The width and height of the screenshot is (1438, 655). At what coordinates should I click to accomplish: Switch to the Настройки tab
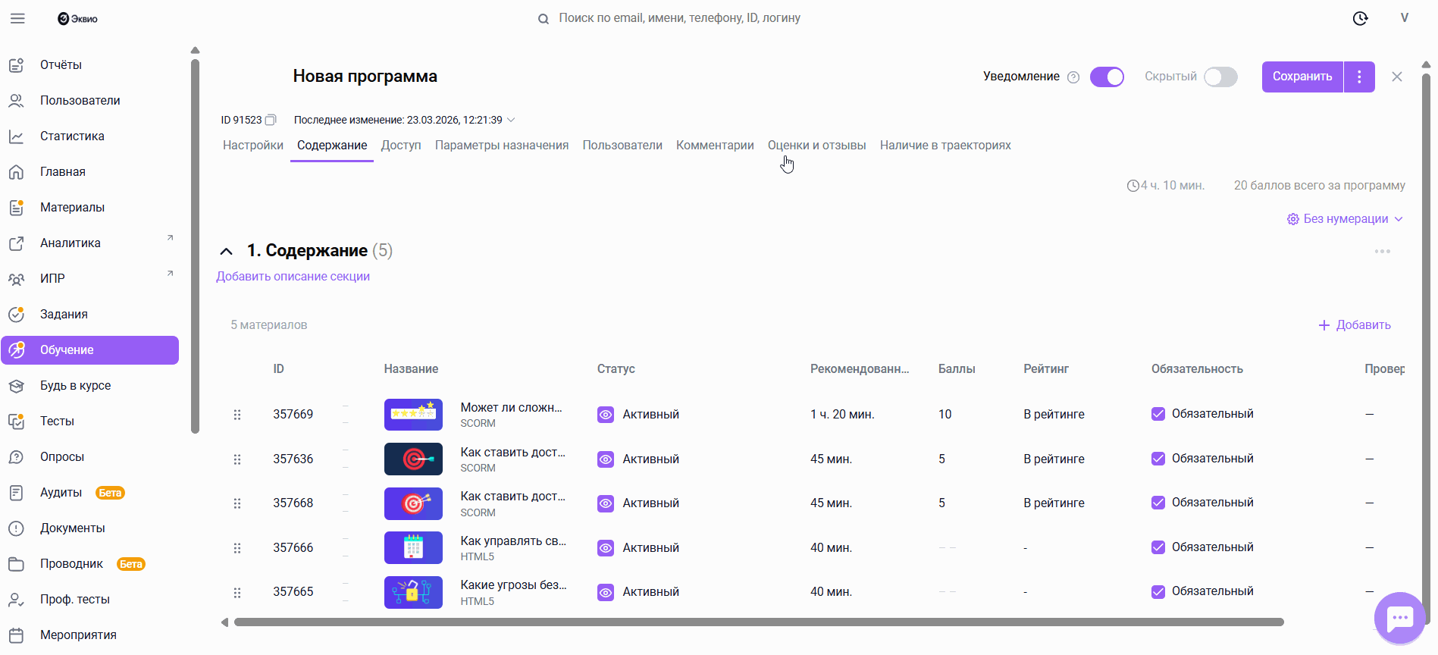click(252, 146)
